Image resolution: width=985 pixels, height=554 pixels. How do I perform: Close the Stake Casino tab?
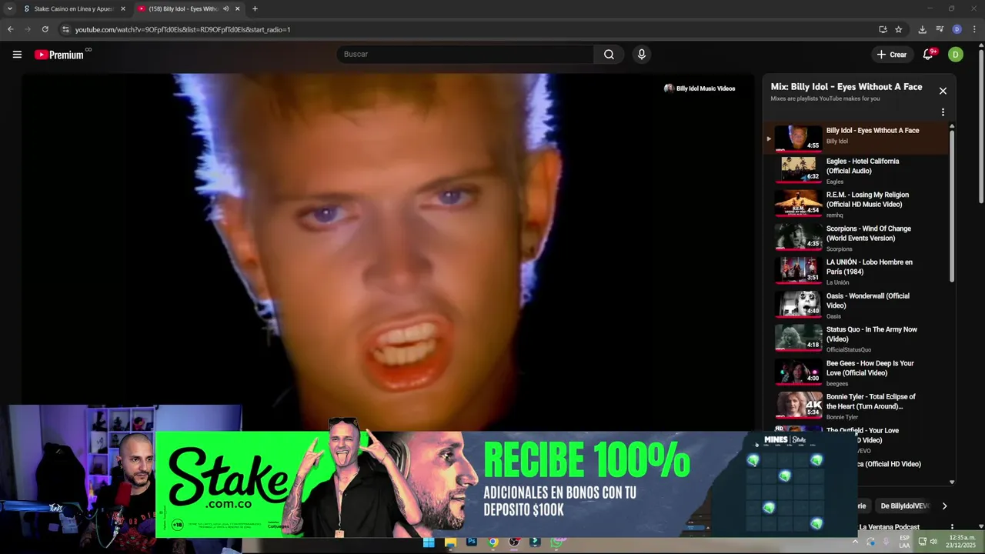(x=122, y=8)
